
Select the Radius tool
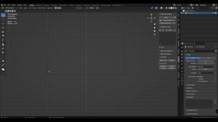pyautogui.click(x=3, y=61)
